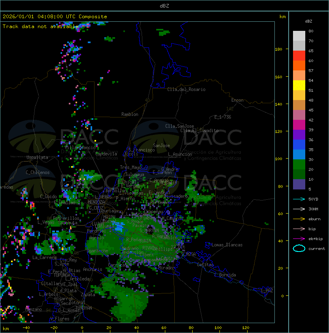Click the white 30HM arrow legend icon
Viewport: 329px width, 333px height.
299,209
